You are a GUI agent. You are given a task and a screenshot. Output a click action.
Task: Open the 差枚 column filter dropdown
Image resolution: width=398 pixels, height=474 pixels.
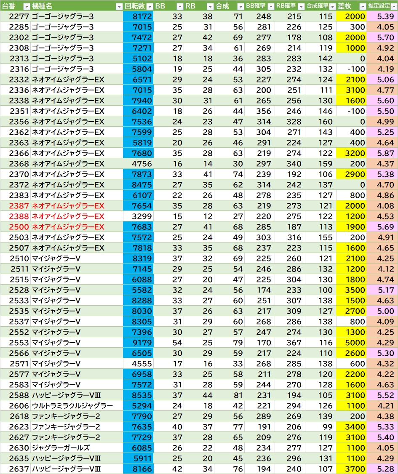click(x=363, y=6)
